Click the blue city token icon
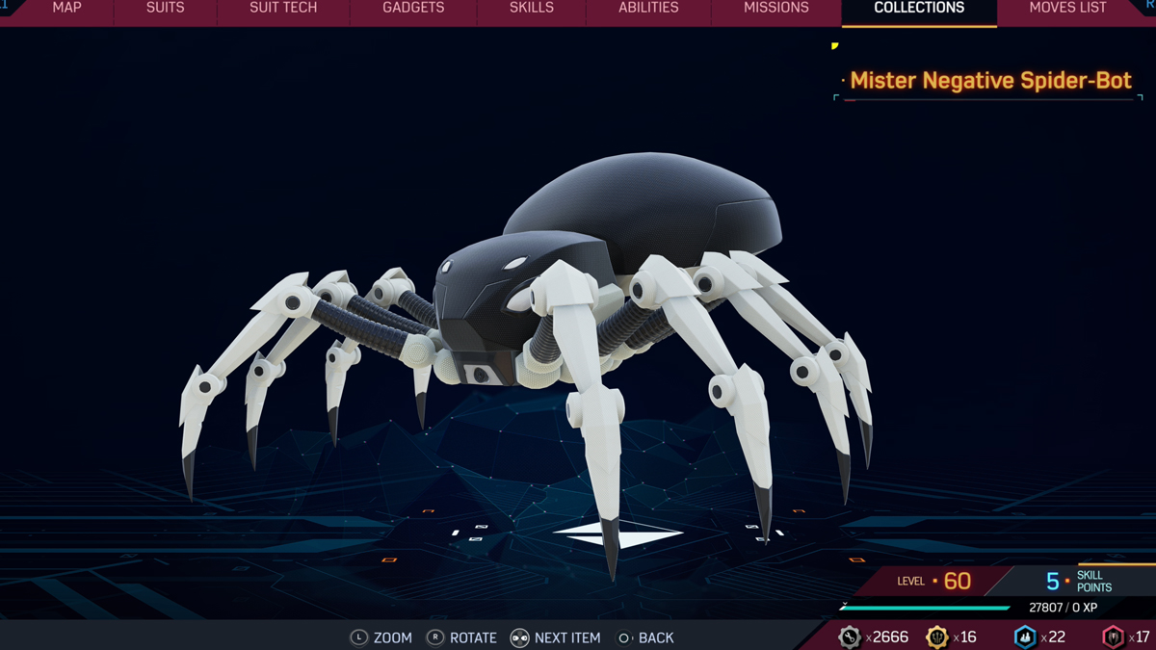This screenshot has width=1156, height=650. [x=1025, y=637]
